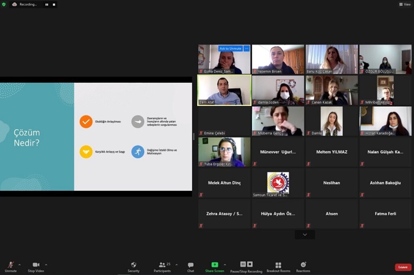This screenshot has height=275, width=414.
Task: Open Breakout Rooms
Action: [x=278, y=267]
